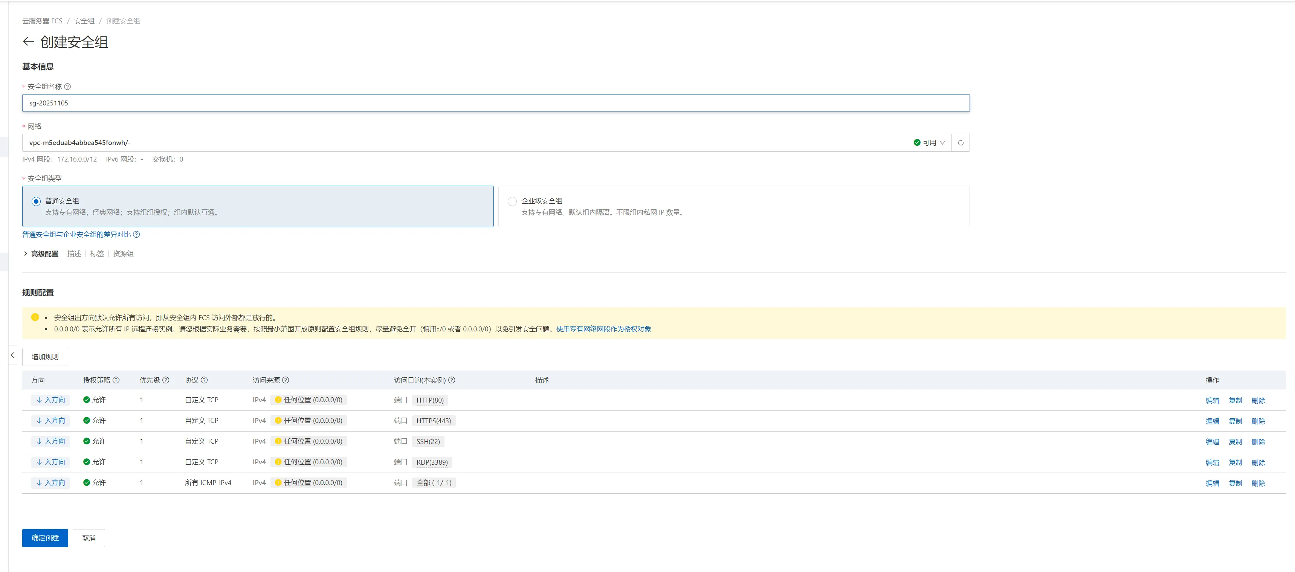Select 企业级安全组 radio option
1295x572 pixels.
(x=512, y=201)
